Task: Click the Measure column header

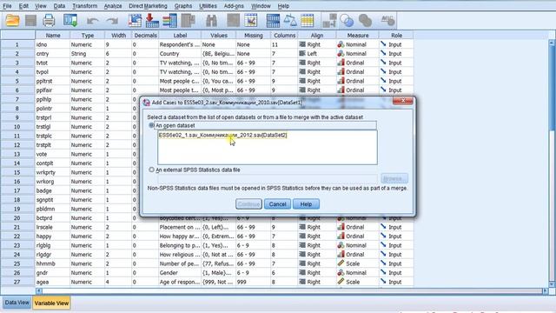Action: pos(357,35)
